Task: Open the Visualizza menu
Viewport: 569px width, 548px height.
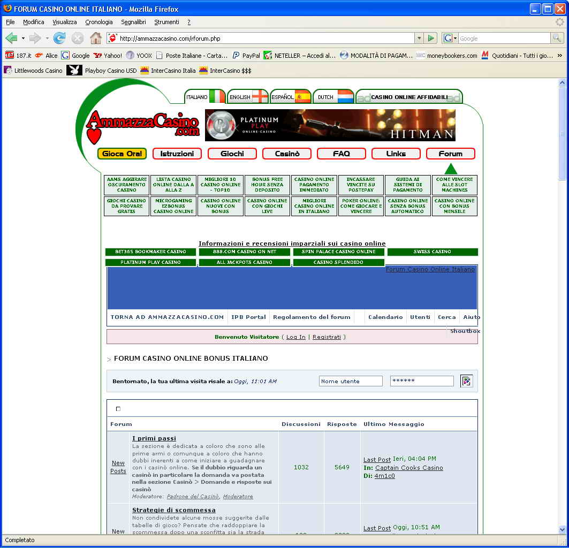Action: click(65, 22)
